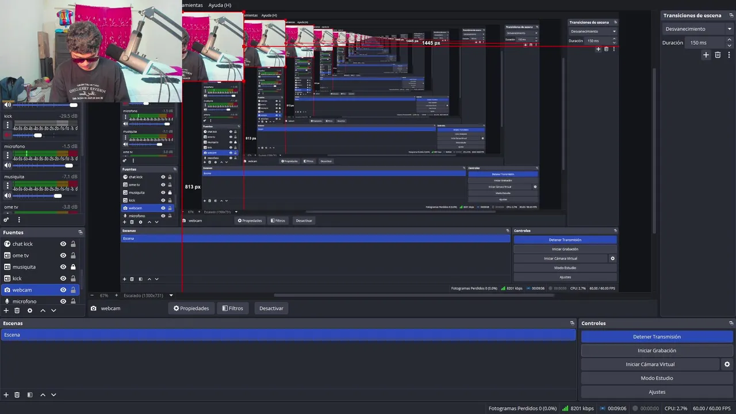
Task: Mute the microfono audio channel
Action: pos(7,166)
